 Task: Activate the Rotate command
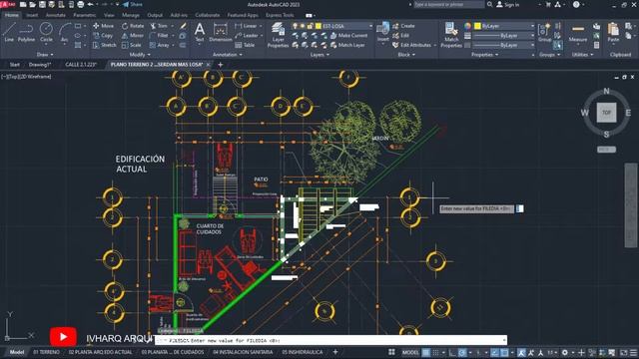pyautogui.click(x=133, y=26)
